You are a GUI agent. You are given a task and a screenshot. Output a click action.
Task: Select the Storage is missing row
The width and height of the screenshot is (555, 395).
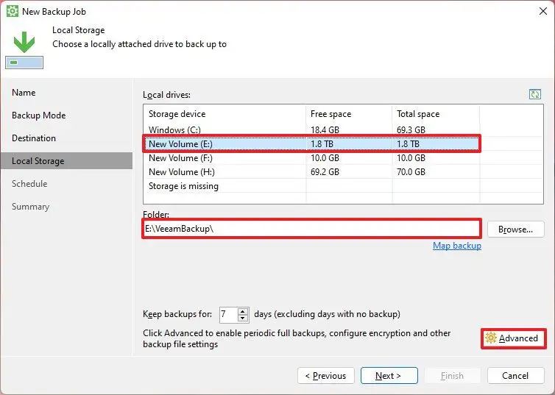tap(343, 186)
